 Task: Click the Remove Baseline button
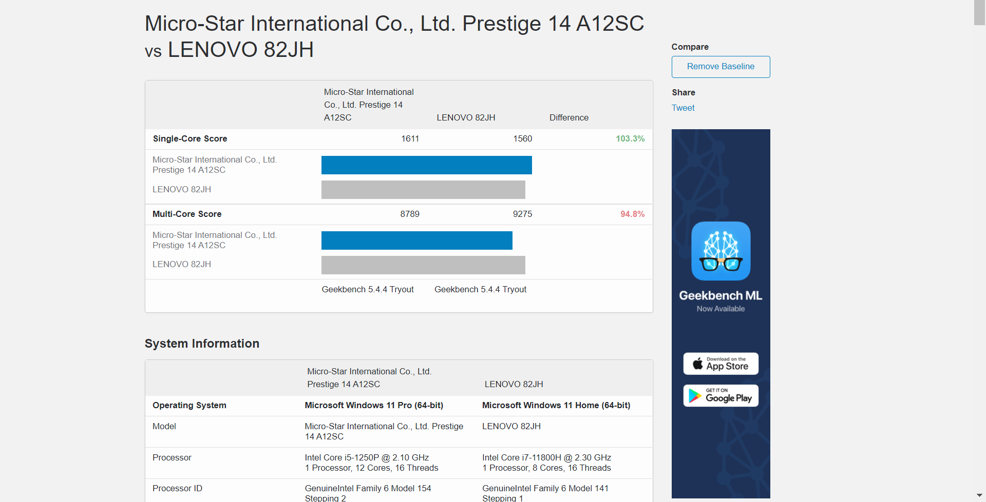(720, 67)
